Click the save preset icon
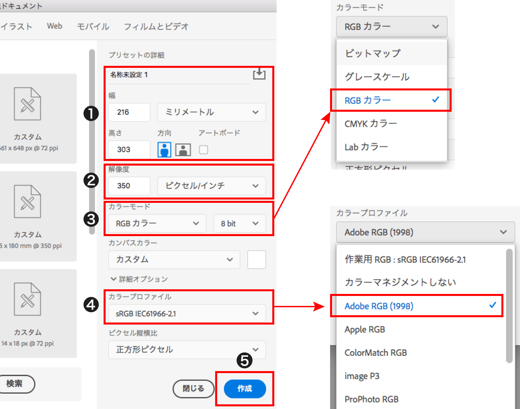Viewport: 520px width, 409px height. coord(259,74)
